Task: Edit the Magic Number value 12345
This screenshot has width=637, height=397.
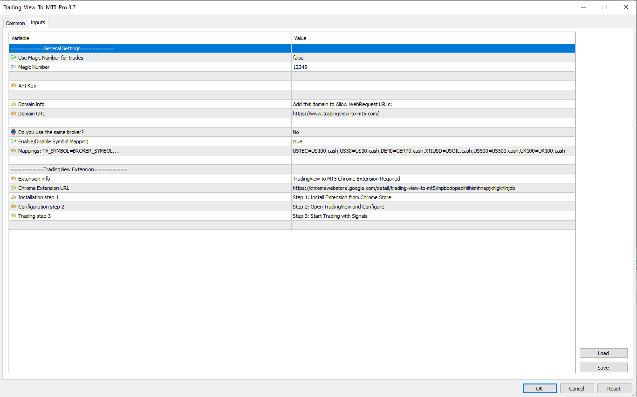Action: [x=433, y=67]
